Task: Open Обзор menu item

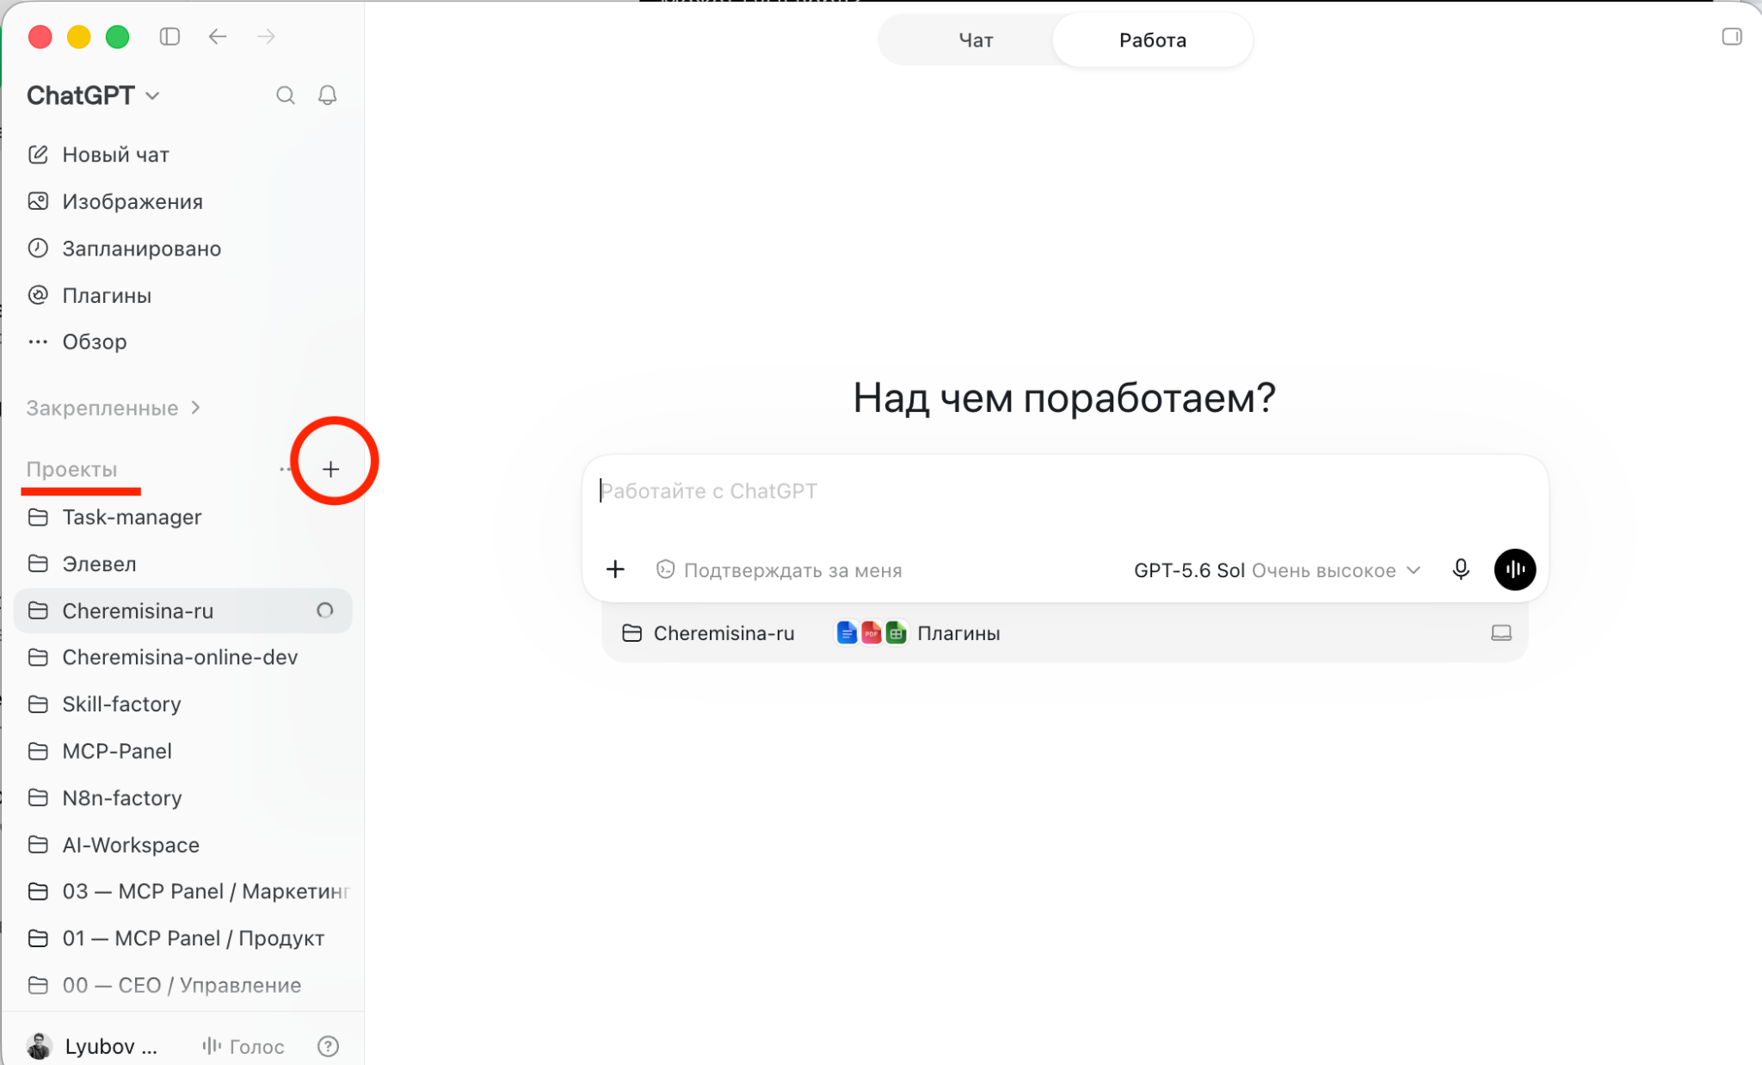Action: [x=183, y=342]
